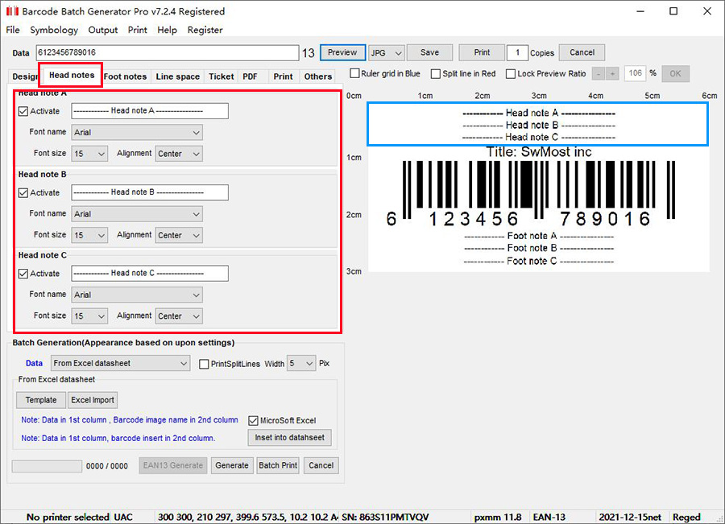Screen dimensions: 725x524
Task: Open Head note B Font size dropdown
Action: tap(89, 235)
